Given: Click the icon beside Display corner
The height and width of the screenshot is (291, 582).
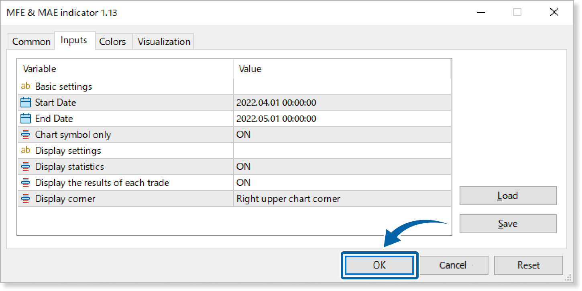Looking at the screenshot, I should tap(26, 199).
